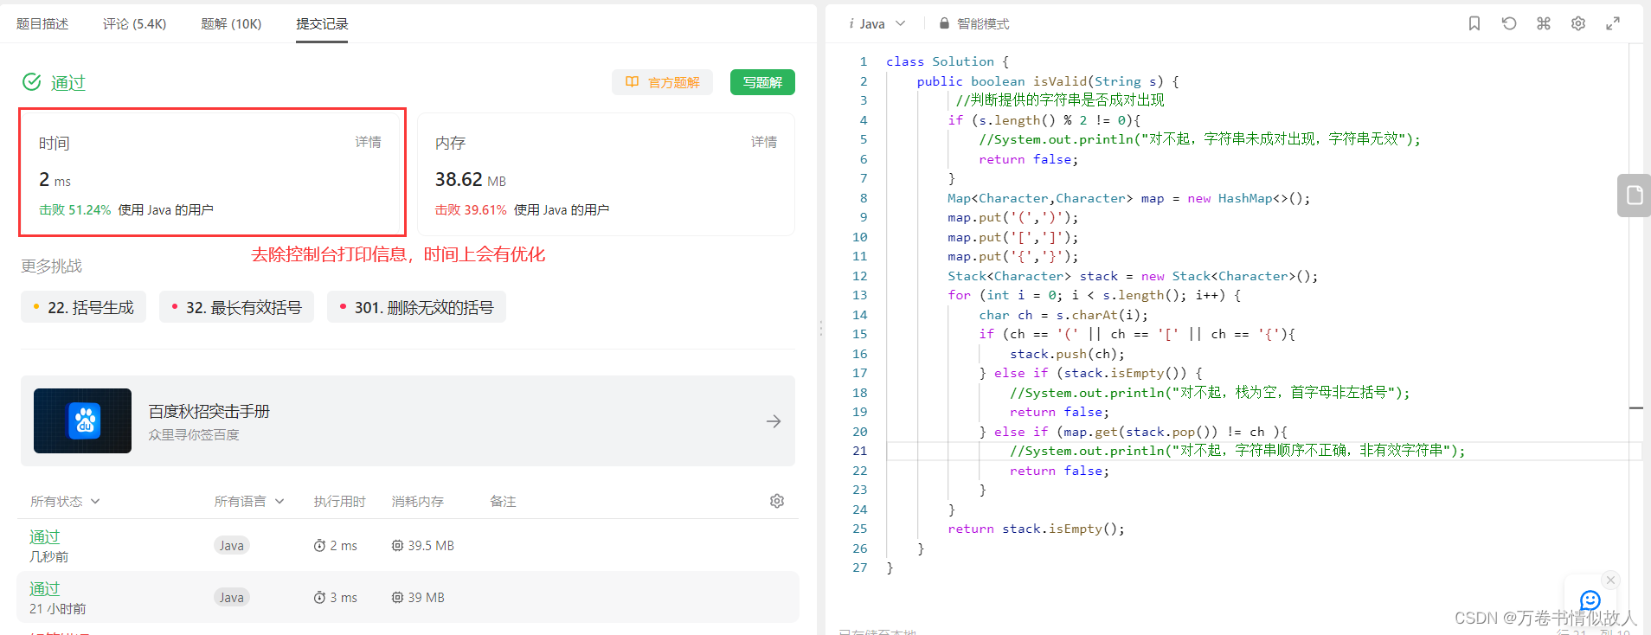Image resolution: width=1651 pixels, height=635 pixels.
Task: Click the 击败 39.61% memory stat
Action: tap(471, 209)
